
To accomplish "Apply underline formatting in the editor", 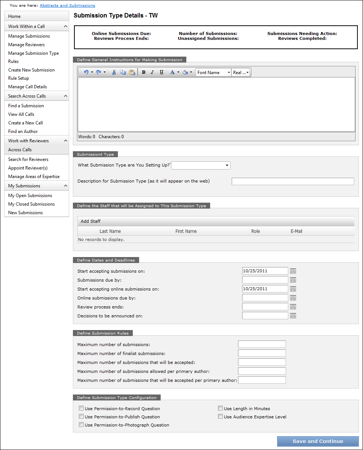I will click(x=161, y=72).
